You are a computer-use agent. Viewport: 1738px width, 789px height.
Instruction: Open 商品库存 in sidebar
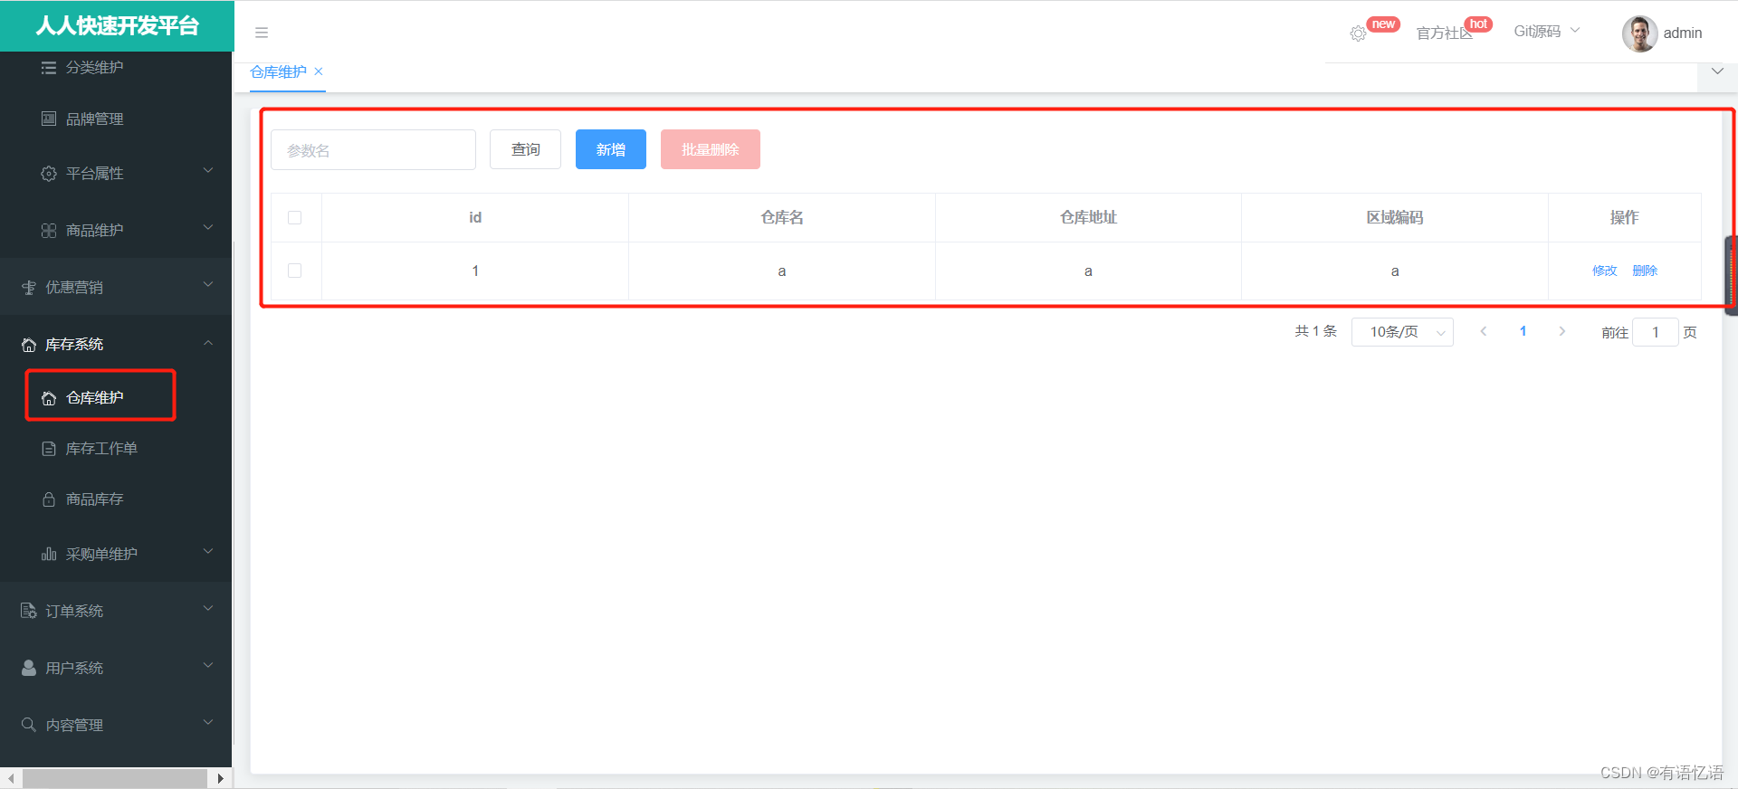(x=95, y=499)
